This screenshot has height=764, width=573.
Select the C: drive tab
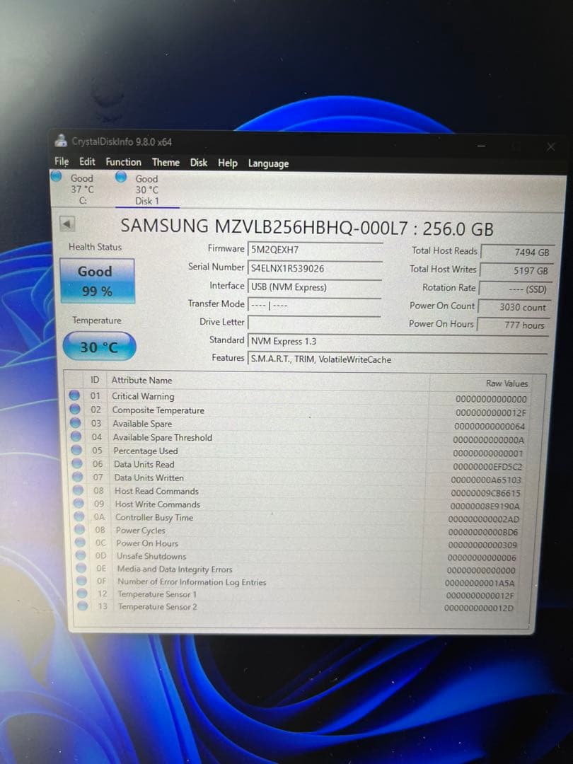(82, 189)
